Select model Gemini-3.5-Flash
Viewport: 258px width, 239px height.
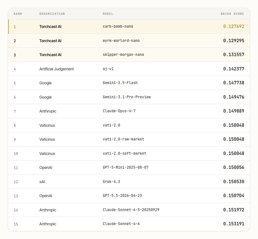[x=120, y=83]
